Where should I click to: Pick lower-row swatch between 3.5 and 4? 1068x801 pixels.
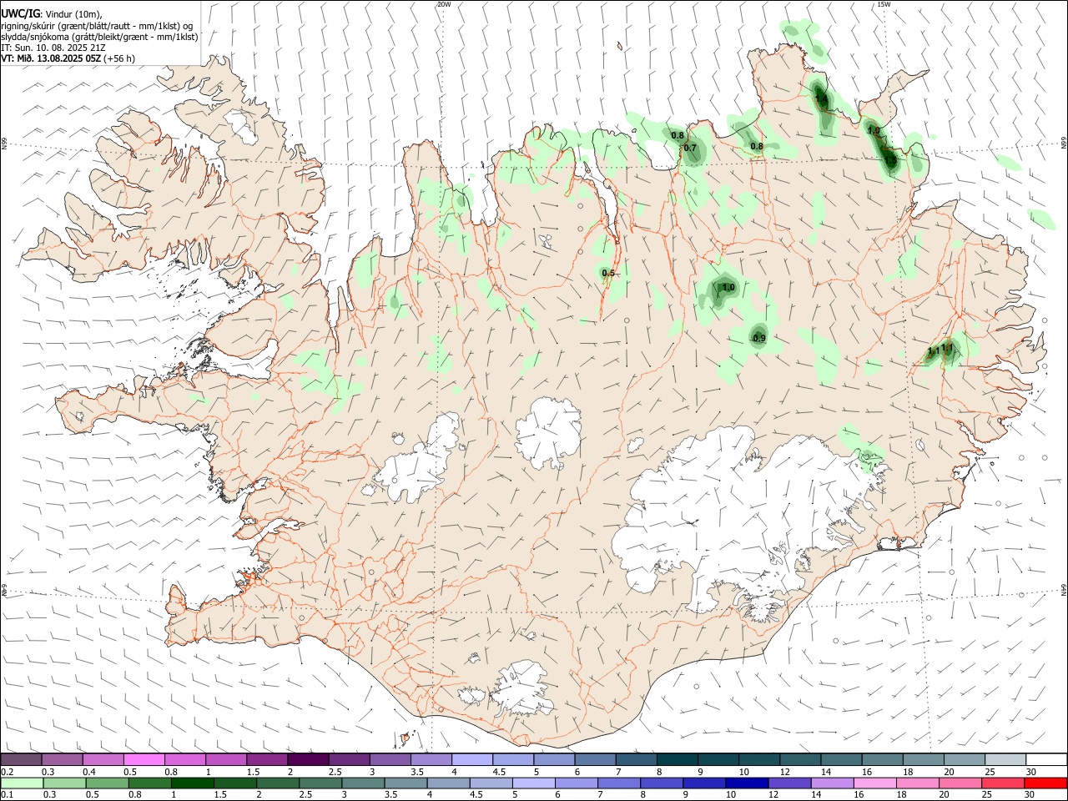click(406, 783)
